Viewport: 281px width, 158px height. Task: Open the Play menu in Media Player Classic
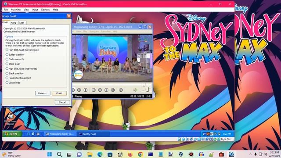coord(85,31)
